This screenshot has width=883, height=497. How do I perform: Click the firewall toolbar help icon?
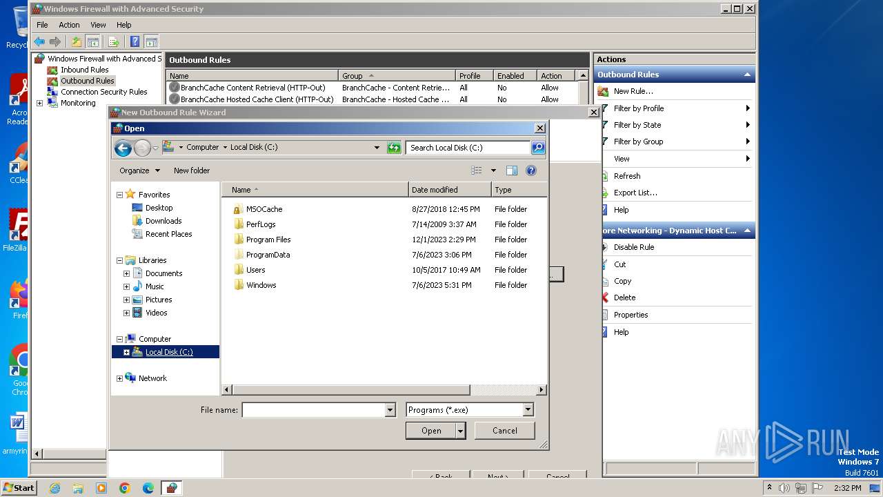tap(135, 41)
